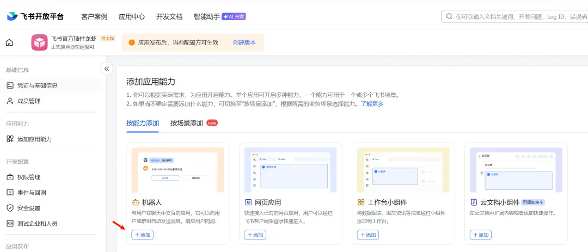Click the red new badge
The width and height of the screenshot is (588, 252).
coord(212,123)
